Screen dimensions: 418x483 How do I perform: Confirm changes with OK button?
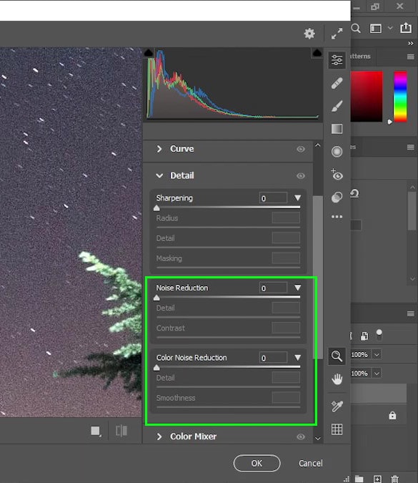[x=257, y=463]
